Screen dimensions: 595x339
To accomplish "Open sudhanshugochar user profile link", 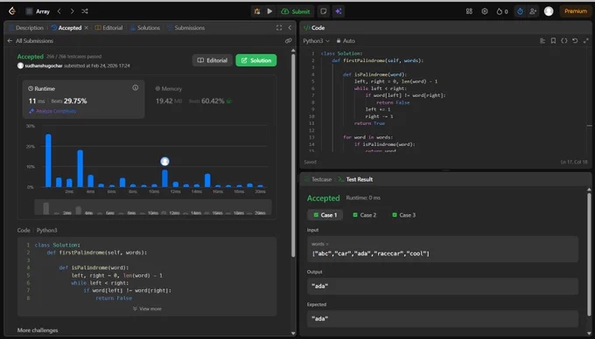I will coord(44,66).
